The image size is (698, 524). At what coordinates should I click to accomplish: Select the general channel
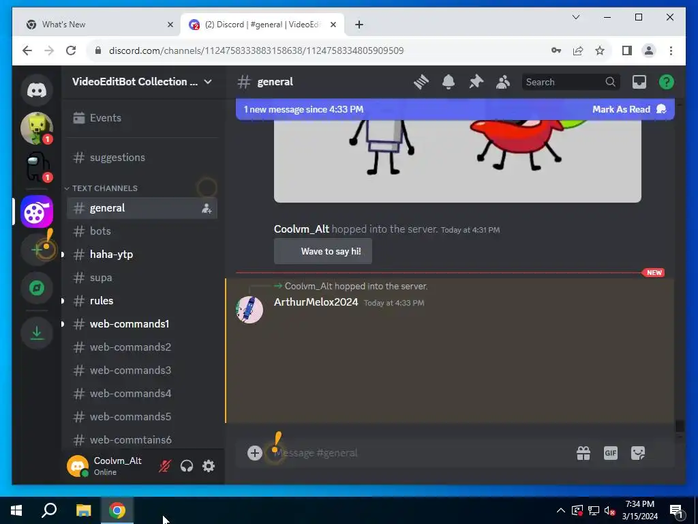point(142,208)
